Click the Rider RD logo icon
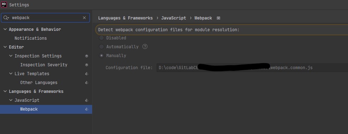The height and width of the screenshot is (134, 348). click(4, 5)
